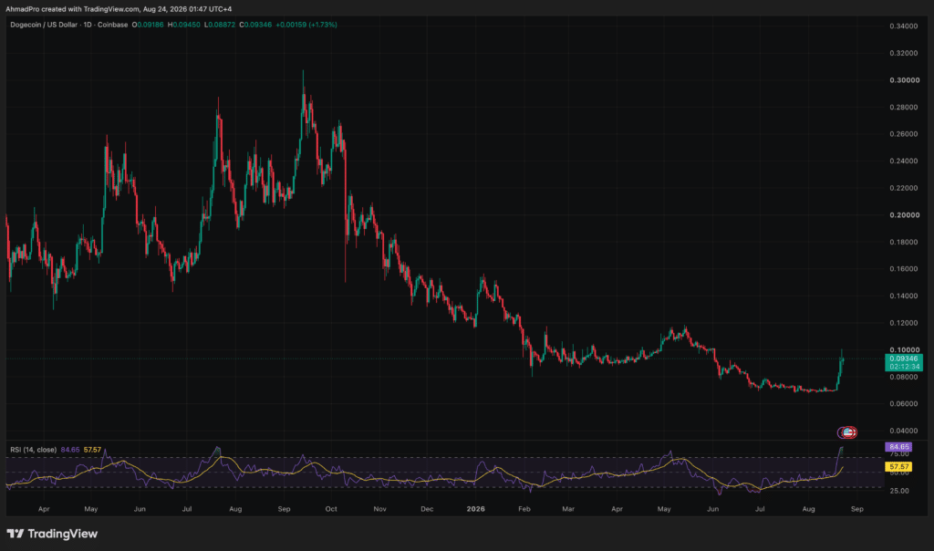Click the Nov label on the time axis
Viewport: 934px width, 551px height.
[x=380, y=509]
